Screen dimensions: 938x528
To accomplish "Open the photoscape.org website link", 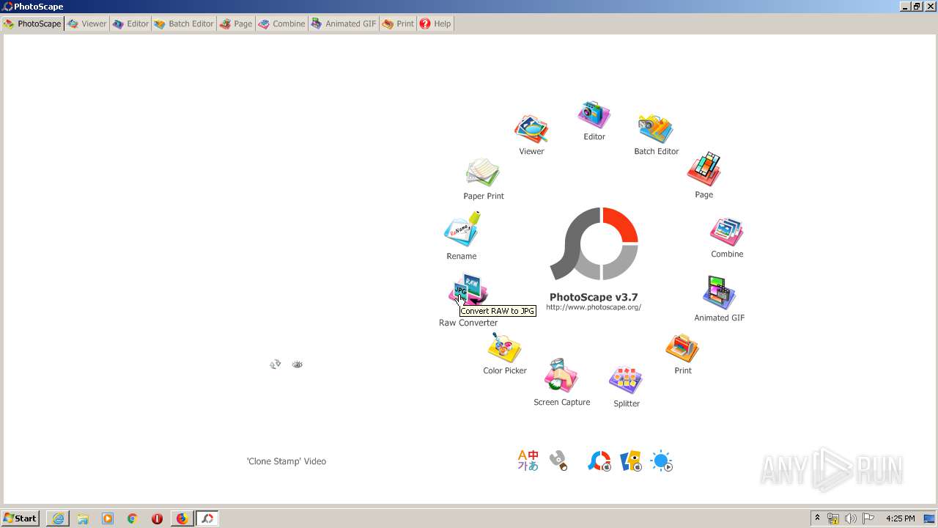I will coord(594,307).
